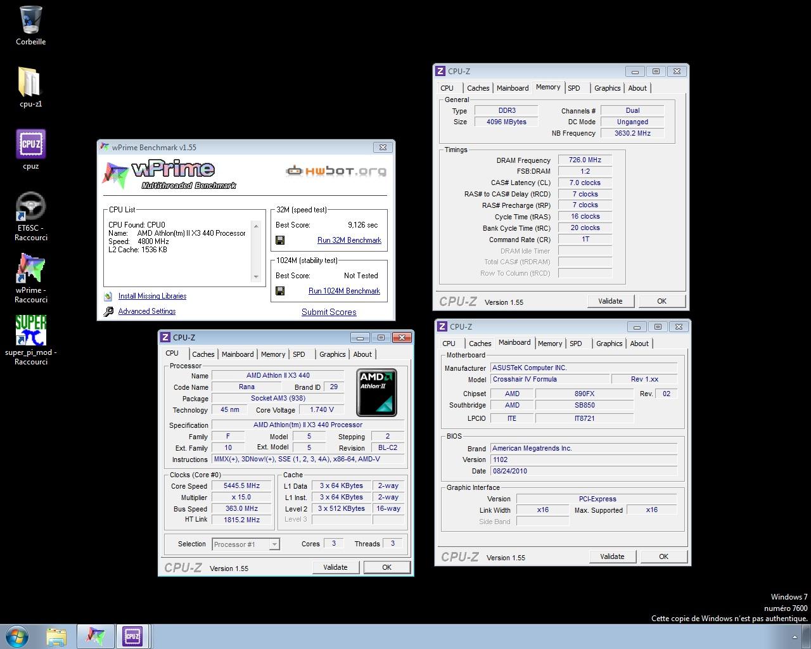Switch to CPU-Z via the taskbar icon

tap(132, 636)
